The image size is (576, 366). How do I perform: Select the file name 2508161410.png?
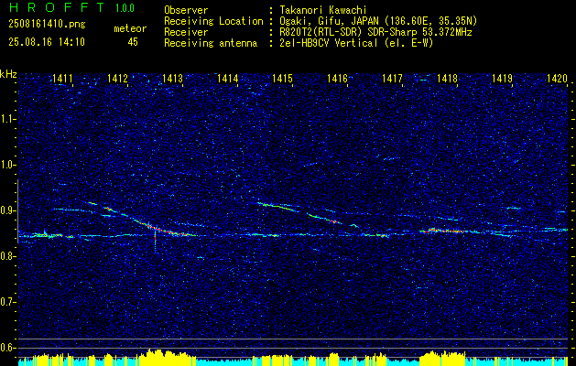pos(47,24)
